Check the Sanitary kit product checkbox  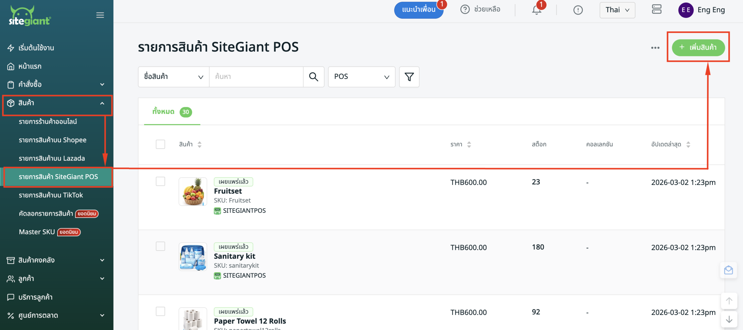pos(160,246)
